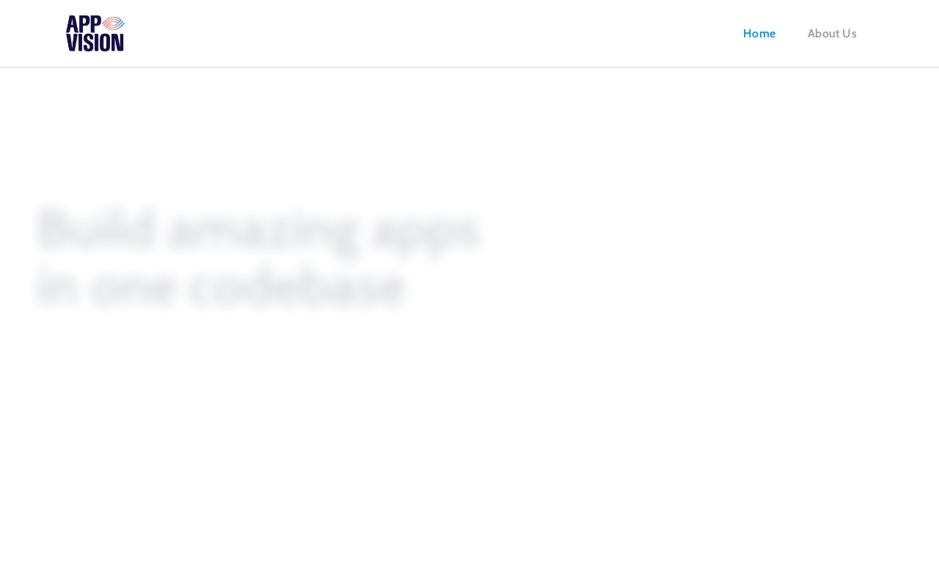
Task: Click the letter V of the VISION logo text
Action: click(x=72, y=43)
